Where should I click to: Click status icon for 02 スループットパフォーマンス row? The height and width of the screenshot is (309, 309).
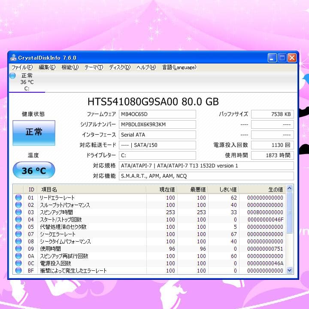click(x=18, y=205)
